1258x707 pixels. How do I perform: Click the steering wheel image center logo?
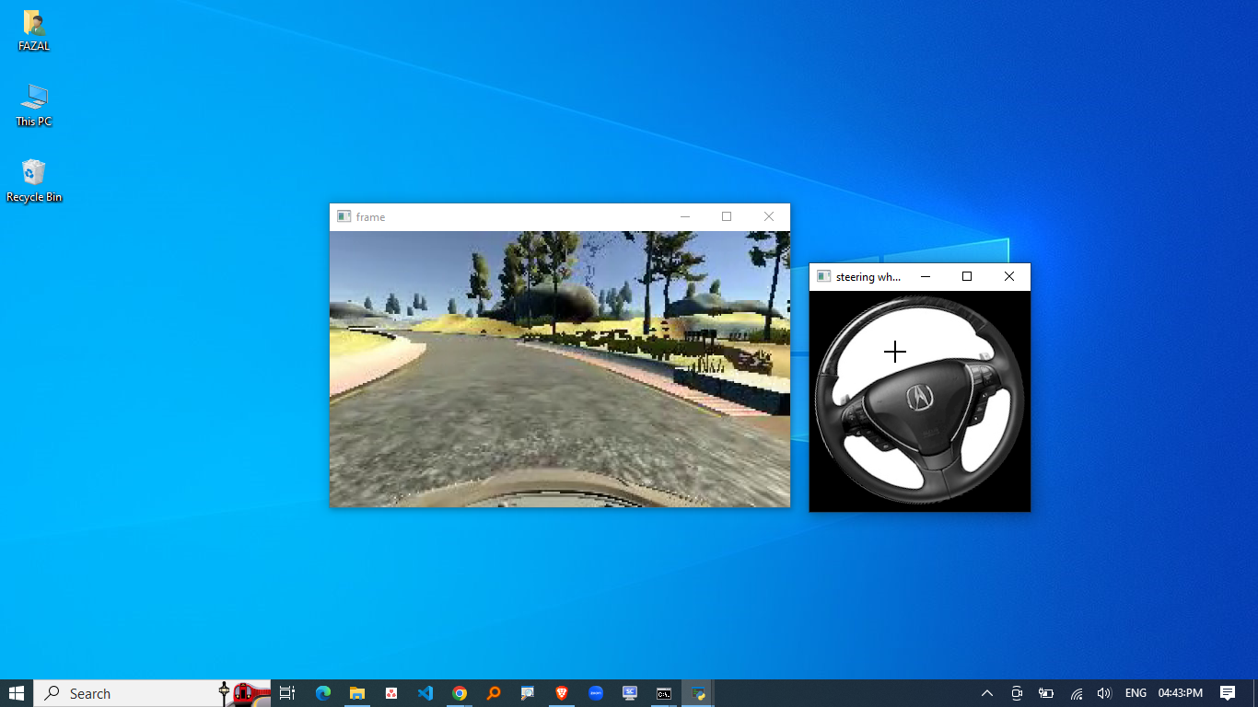(x=919, y=398)
